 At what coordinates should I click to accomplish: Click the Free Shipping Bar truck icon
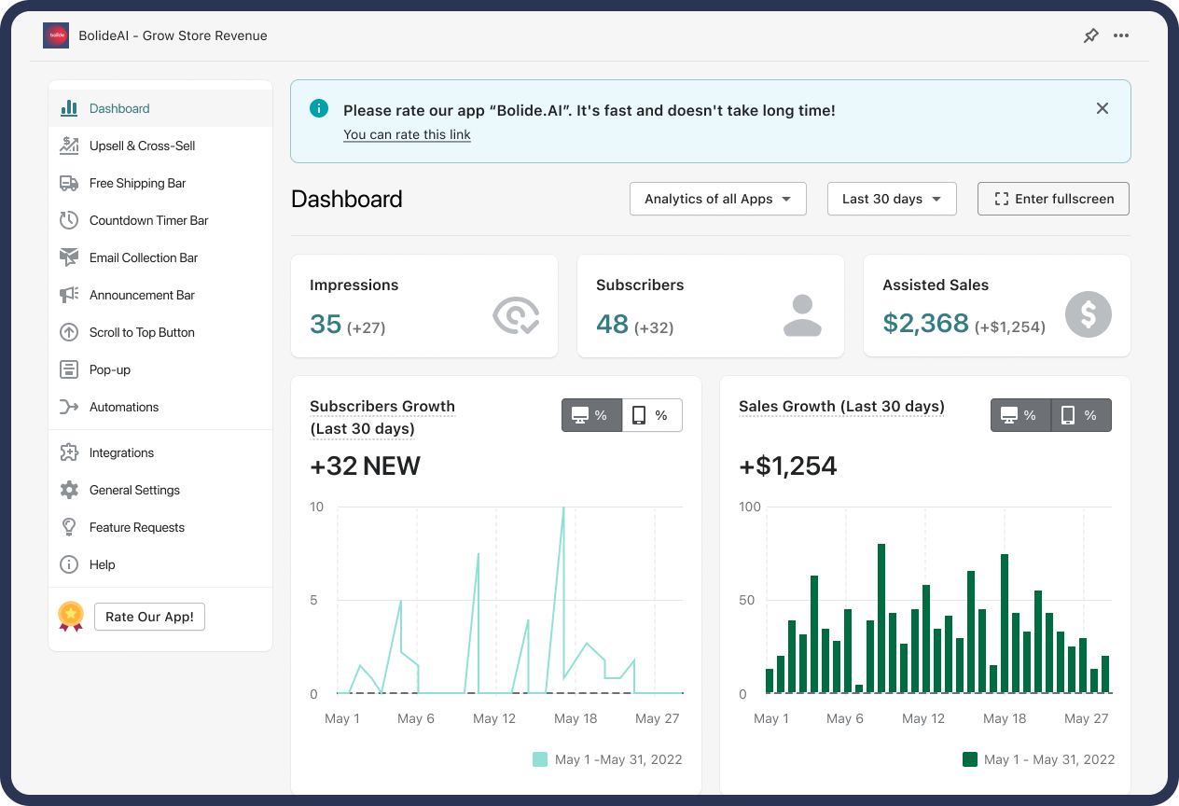pyautogui.click(x=69, y=183)
